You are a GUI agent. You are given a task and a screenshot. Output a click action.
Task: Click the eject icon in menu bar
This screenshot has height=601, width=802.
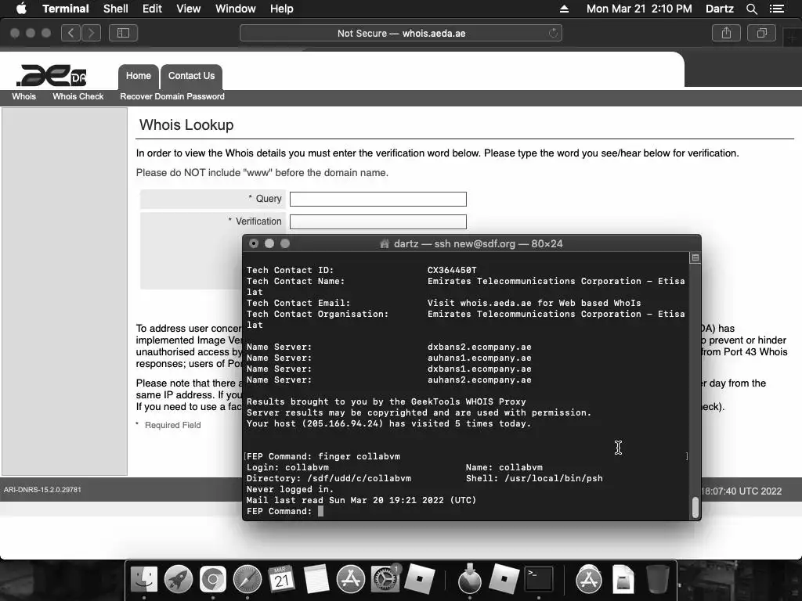564,9
